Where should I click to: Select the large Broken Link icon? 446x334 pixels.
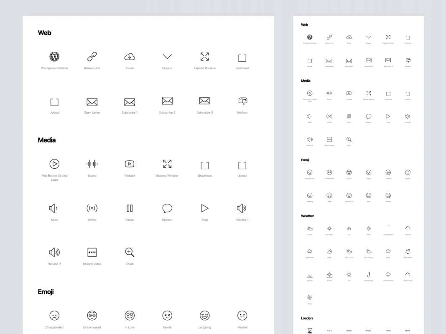(x=92, y=57)
